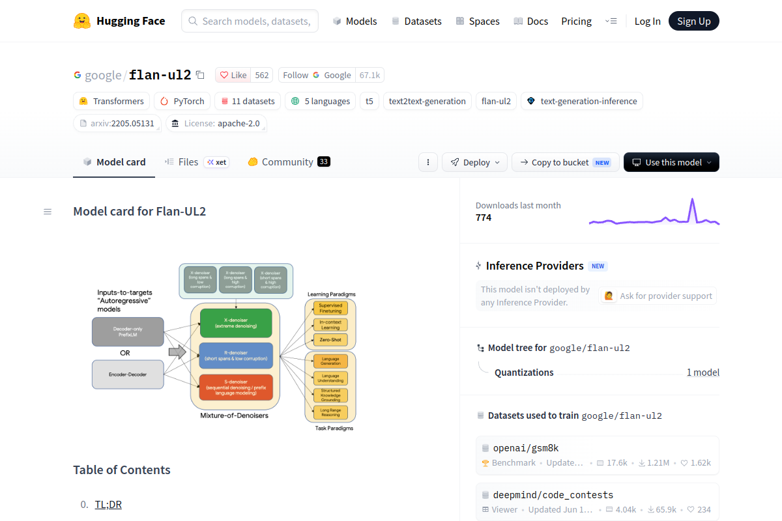Open the TL;DR contents link
Screen dimensions: 782x521
(108, 504)
